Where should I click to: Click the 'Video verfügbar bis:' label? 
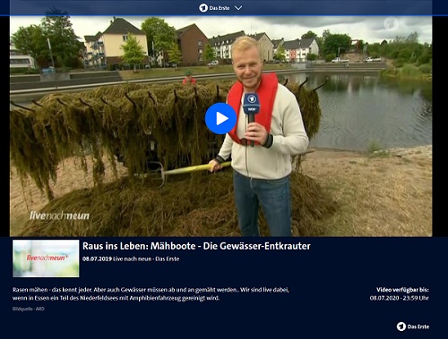tap(402, 290)
